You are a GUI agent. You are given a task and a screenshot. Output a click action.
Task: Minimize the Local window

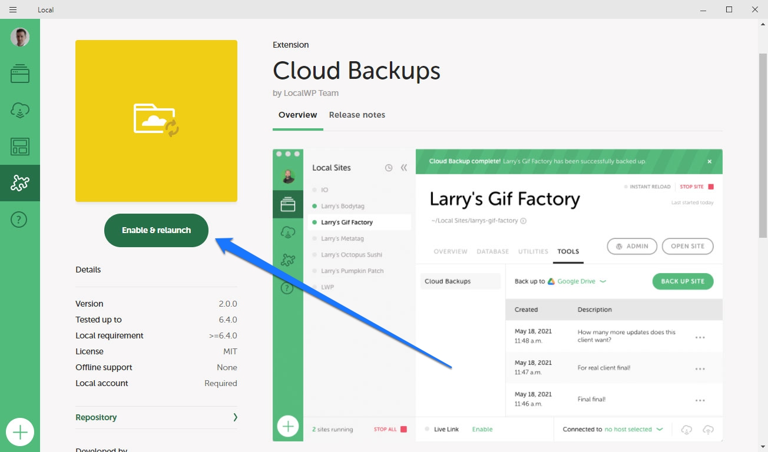[x=703, y=9]
